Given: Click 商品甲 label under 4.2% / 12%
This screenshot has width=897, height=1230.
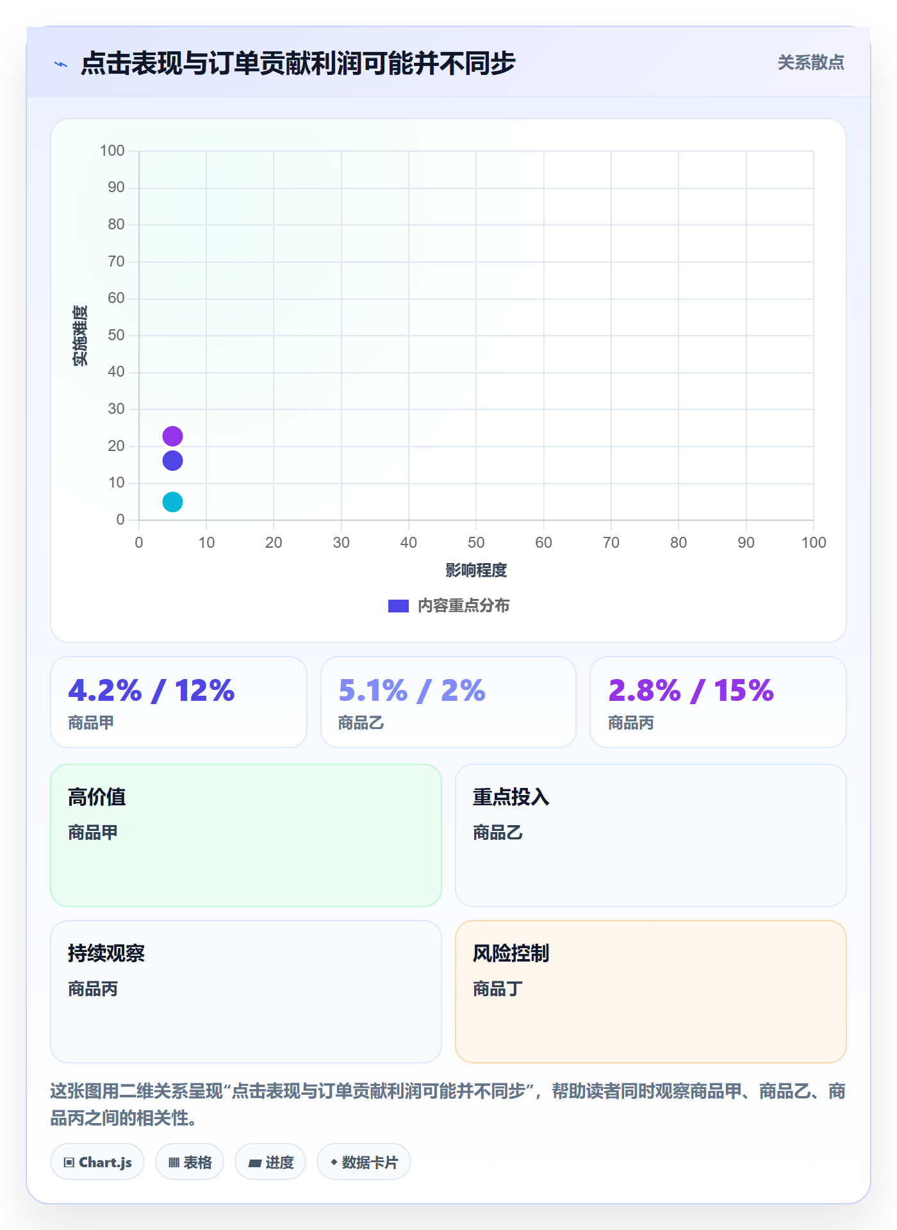Looking at the screenshot, I should (x=92, y=723).
